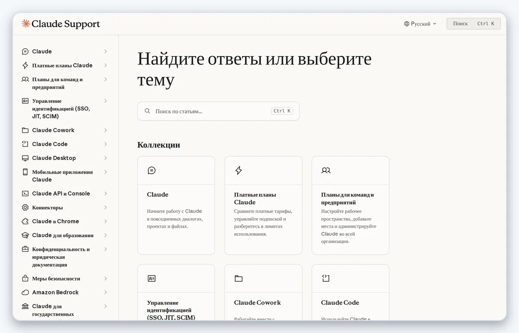Screen dimensions: 519x333
Task: Click the puzzle icon beside Claude в Chrome
Action: coord(25,221)
